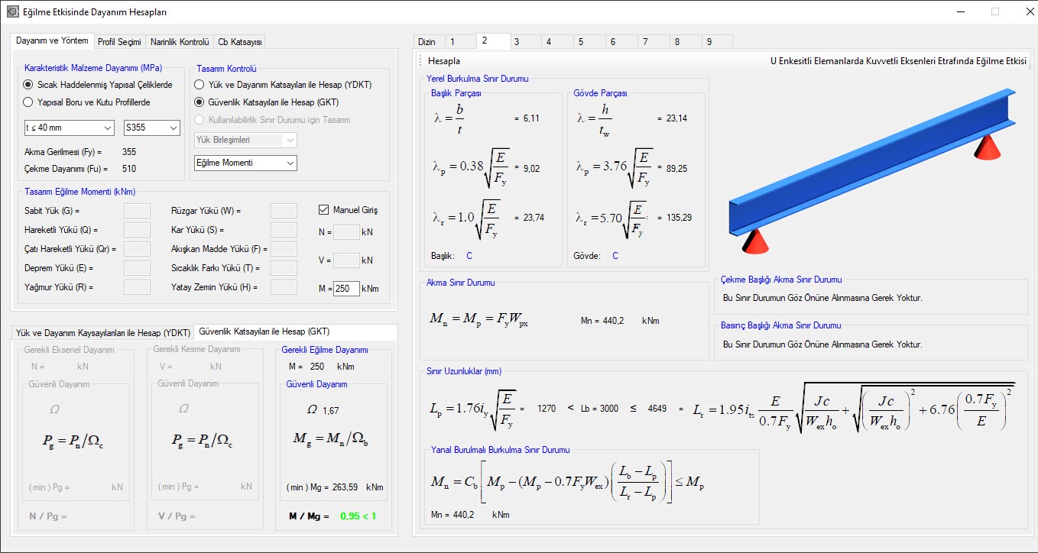Viewport: 1038px width, 553px height.
Task: Select result tab 5
Action: pyautogui.click(x=589, y=42)
